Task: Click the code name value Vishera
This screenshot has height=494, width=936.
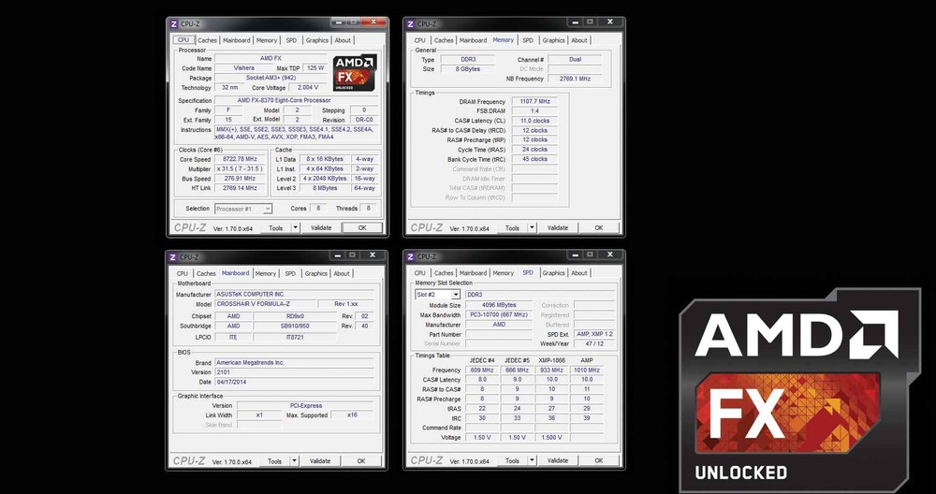Action: click(x=243, y=68)
